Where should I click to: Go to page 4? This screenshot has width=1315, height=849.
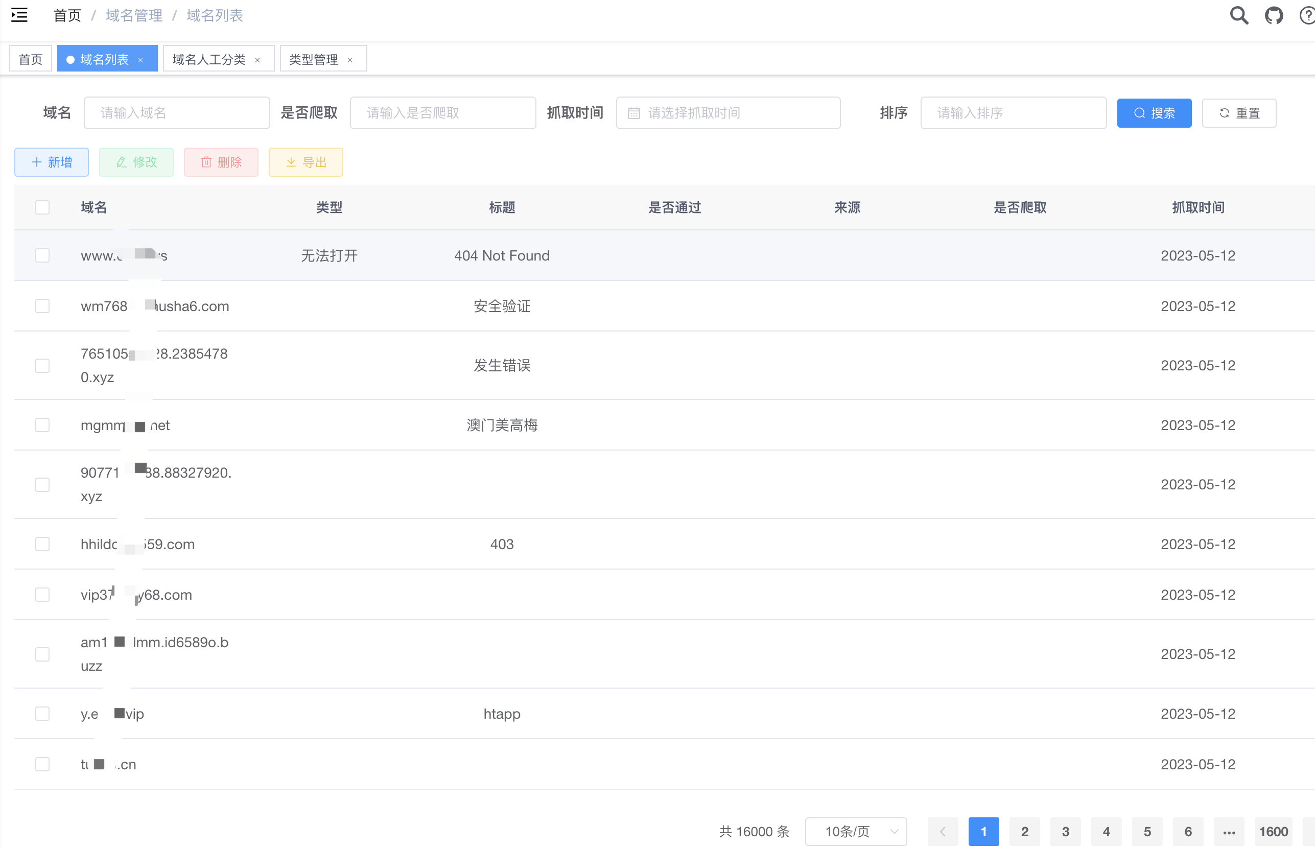(x=1106, y=831)
